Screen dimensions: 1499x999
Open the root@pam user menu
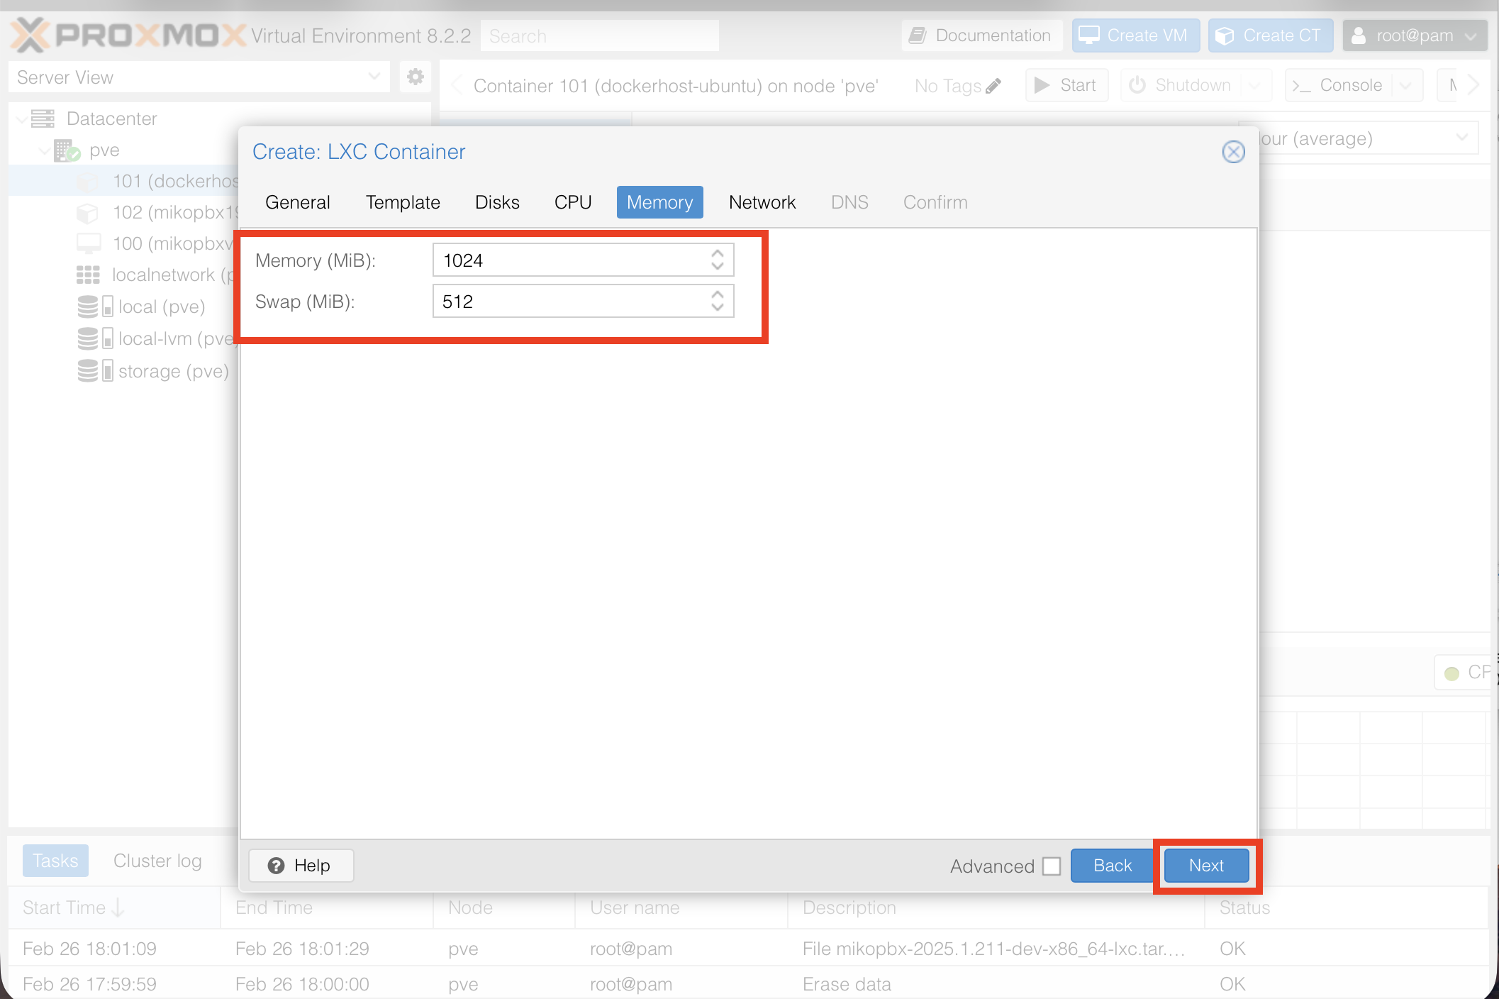pos(1414,35)
